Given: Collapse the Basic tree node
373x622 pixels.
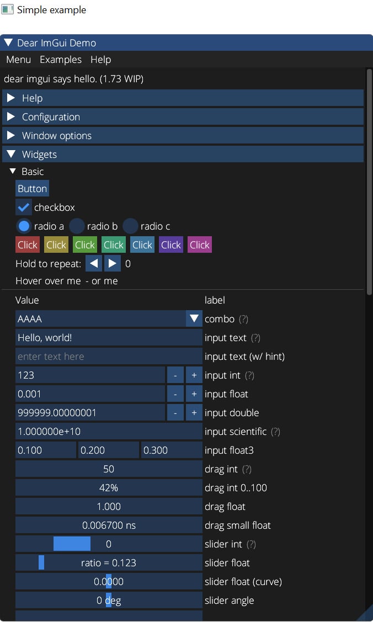Looking at the screenshot, I should (13, 171).
